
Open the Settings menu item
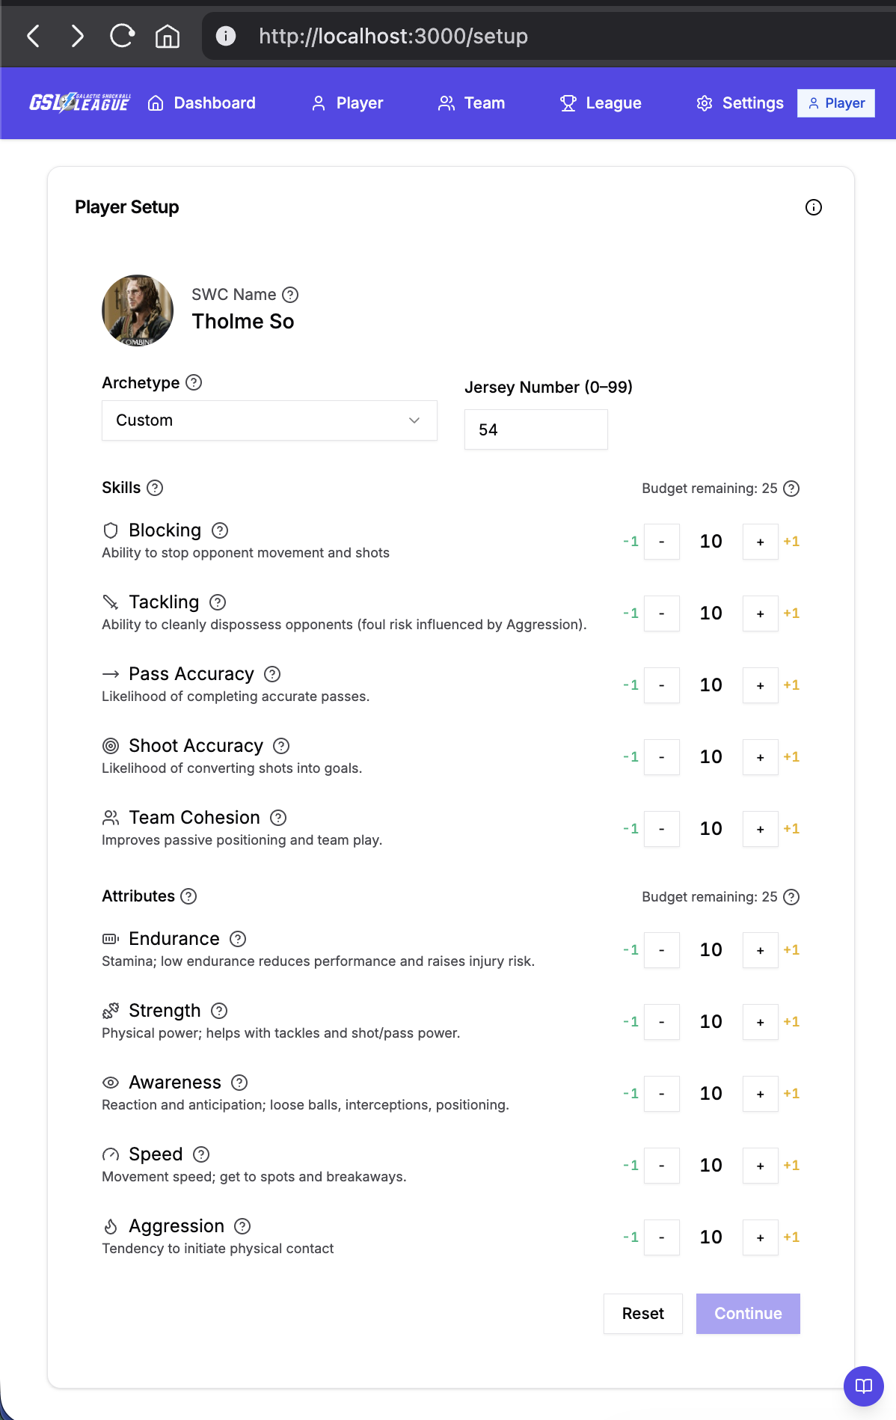[740, 103]
